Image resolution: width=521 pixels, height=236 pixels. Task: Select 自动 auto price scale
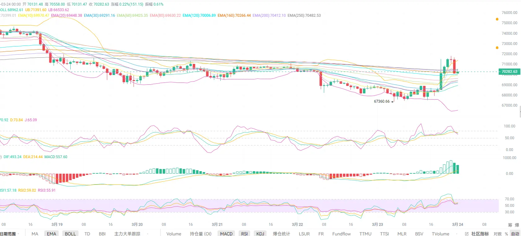(515, 234)
